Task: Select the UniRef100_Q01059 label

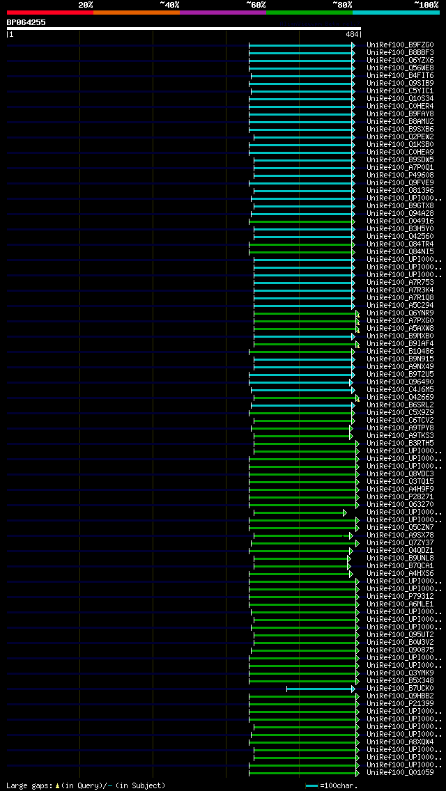Action: tap(400, 772)
